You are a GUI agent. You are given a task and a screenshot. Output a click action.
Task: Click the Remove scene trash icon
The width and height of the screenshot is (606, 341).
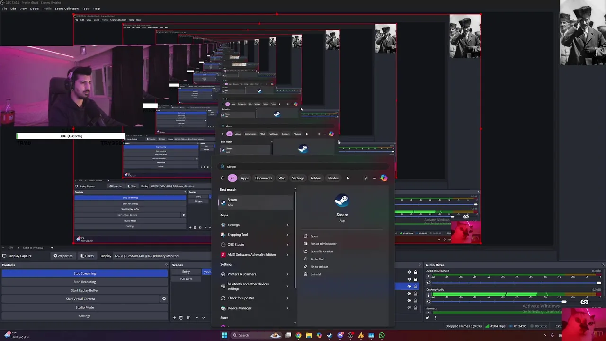(181, 318)
